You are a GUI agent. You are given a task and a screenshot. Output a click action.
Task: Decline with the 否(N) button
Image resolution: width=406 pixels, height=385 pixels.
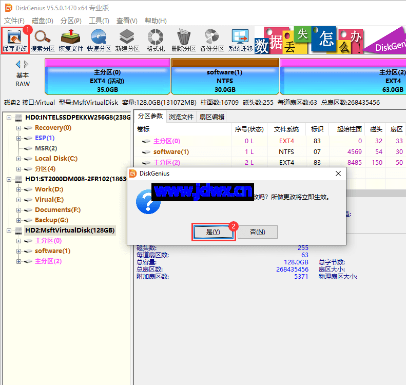coord(258,232)
